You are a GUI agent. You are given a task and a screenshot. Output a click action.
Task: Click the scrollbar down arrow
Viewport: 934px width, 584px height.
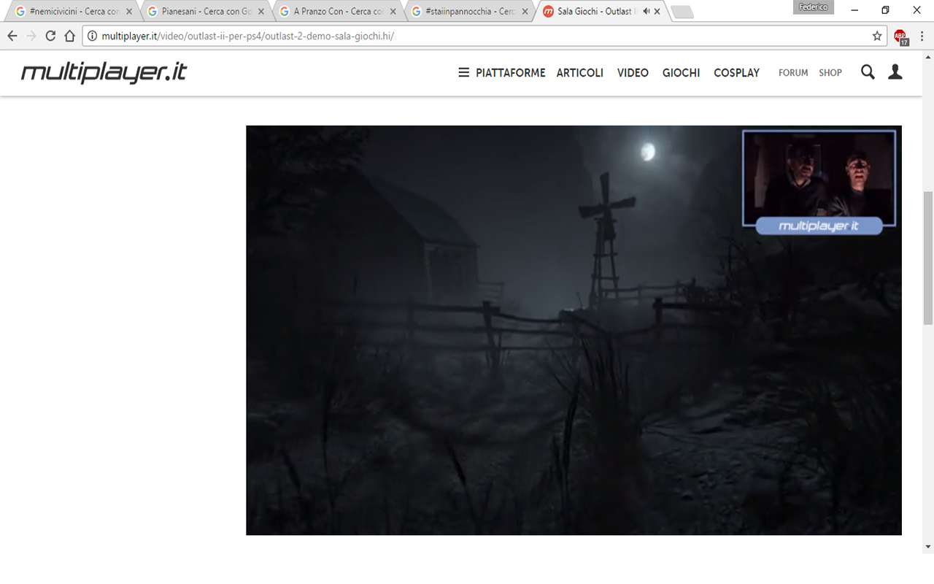928,547
